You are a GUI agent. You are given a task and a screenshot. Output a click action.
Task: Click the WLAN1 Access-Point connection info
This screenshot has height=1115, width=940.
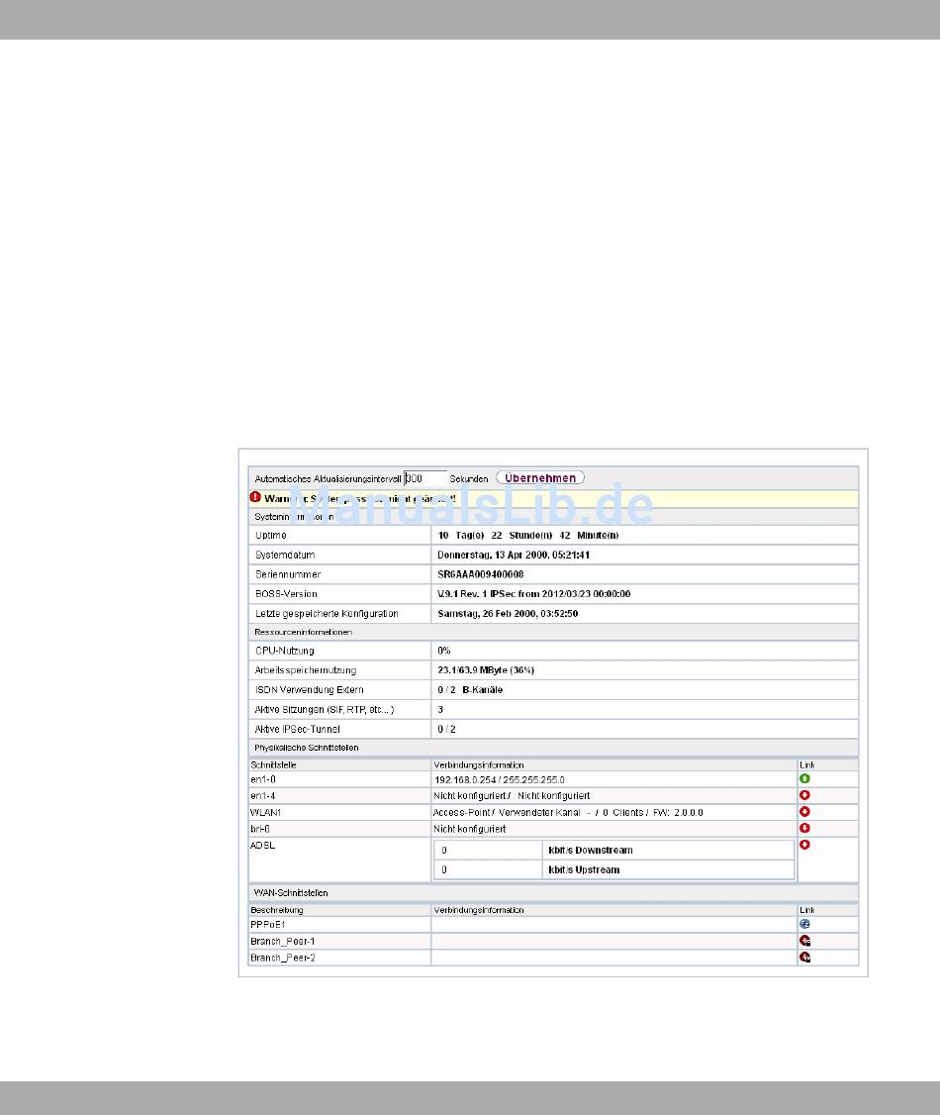point(568,813)
